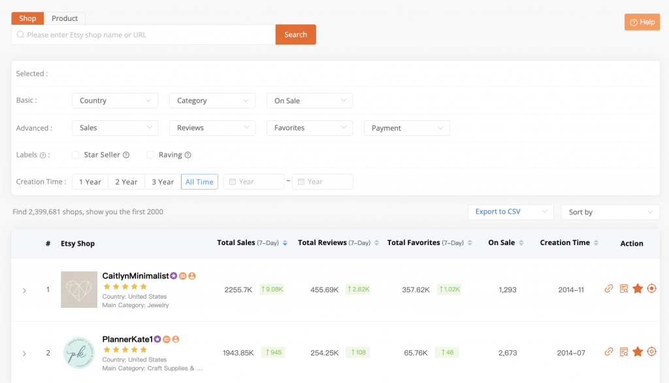Open the PlannerKate1 shop logo thumbnail
The height and width of the screenshot is (383, 669).
coord(78,353)
